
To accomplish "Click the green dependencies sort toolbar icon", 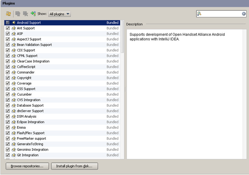I will coord(33,14).
